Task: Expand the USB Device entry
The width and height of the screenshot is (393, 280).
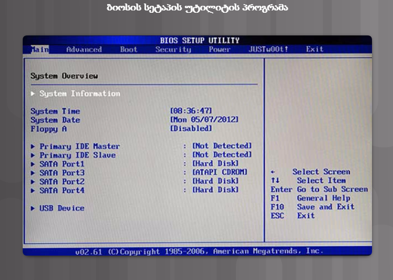Action: point(61,208)
